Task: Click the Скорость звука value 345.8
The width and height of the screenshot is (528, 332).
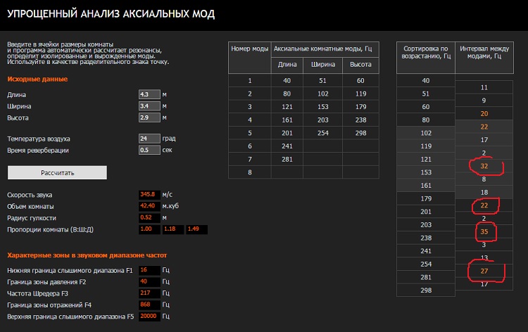Action: [149, 194]
